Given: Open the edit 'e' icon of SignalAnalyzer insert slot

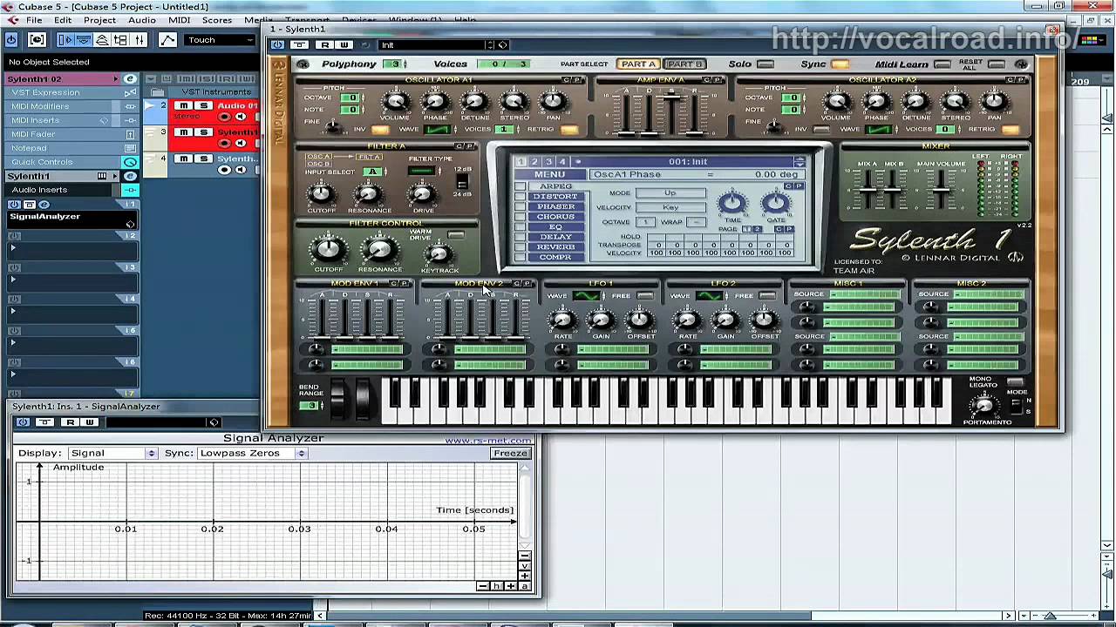Looking at the screenshot, I should click(x=43, y=205).
